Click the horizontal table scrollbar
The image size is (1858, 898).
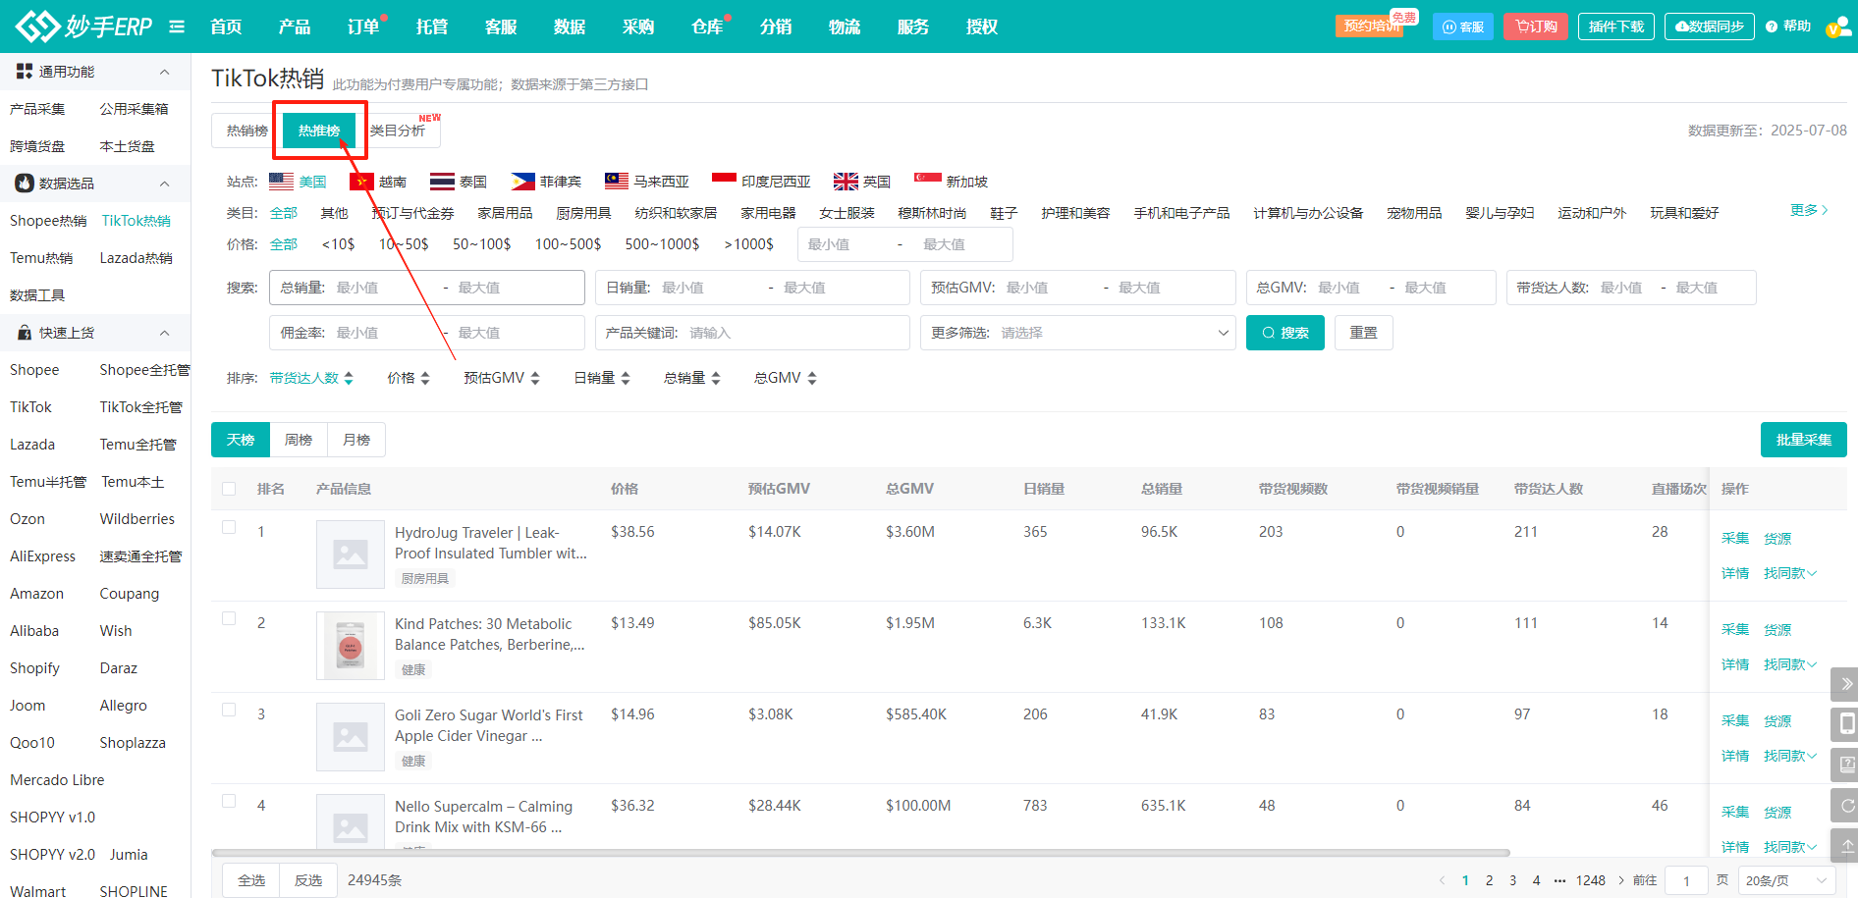coord(860,853)
